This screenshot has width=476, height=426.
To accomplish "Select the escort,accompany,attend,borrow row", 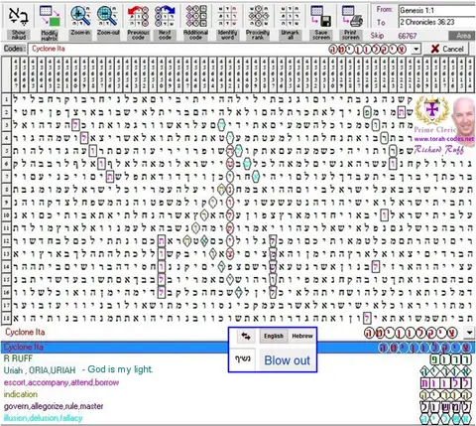I will pyautogui.click(x=238, y=382).
